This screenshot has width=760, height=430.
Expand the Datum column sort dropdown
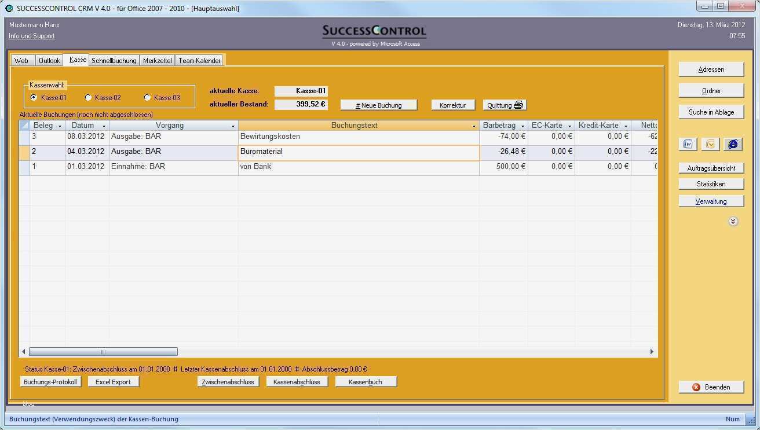coord(103,125)
